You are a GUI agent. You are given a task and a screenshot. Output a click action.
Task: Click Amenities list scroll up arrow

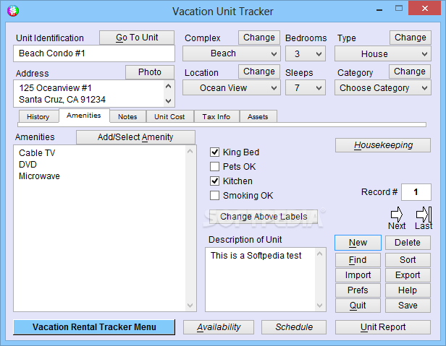click(x=190, y=151)
